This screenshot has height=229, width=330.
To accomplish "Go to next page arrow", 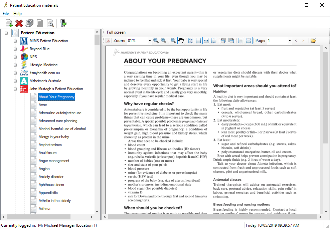I will pyautogui.click(x=303, y=41).
